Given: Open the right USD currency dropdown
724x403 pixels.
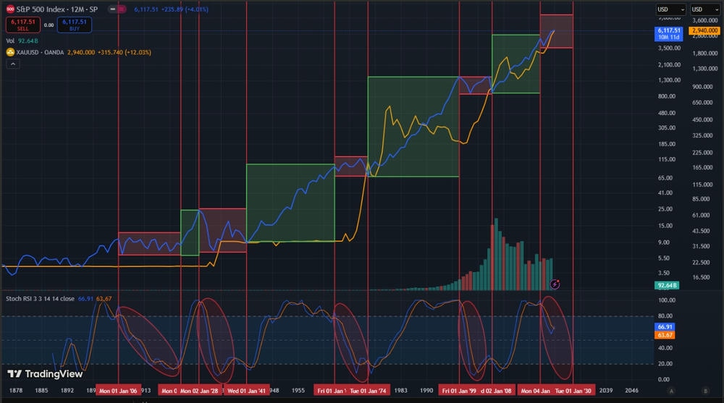Looking at the screenshot, I should click(705, 9).
